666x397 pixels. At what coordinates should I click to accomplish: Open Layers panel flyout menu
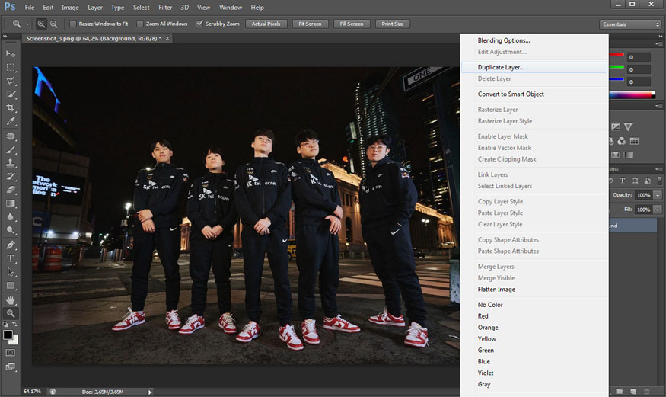[x=658, y=169]
